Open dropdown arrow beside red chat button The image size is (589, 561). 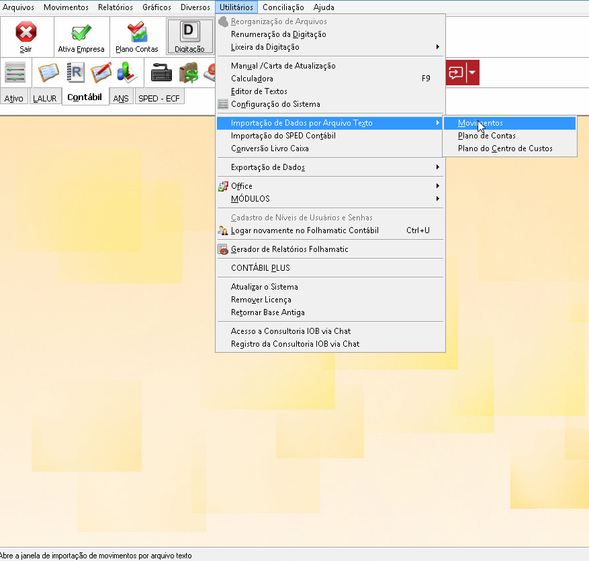pos(473,72)
